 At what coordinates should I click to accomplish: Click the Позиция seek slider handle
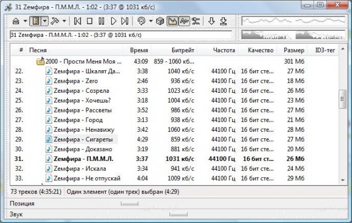pyautogui.click(x=130, y=204)
